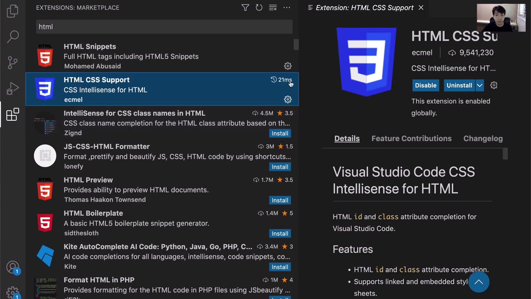Click Kite AutoComplete extension icon
Viewport: 531px width, 299px height.
pos(45,256)
